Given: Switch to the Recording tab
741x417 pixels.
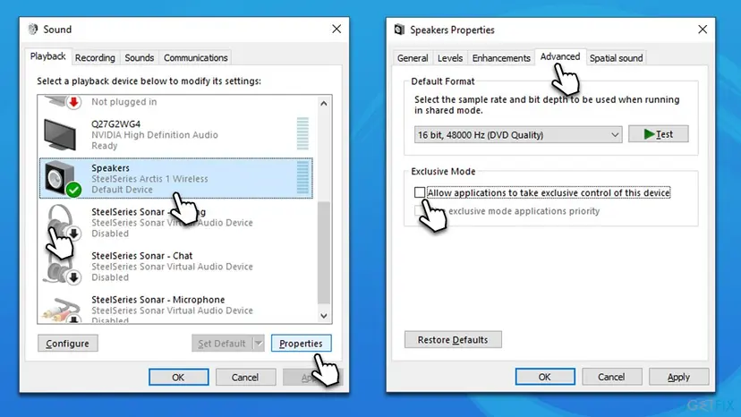Looking at the screenshot, I should point(95,57).
